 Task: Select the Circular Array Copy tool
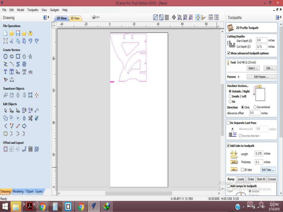18,149
